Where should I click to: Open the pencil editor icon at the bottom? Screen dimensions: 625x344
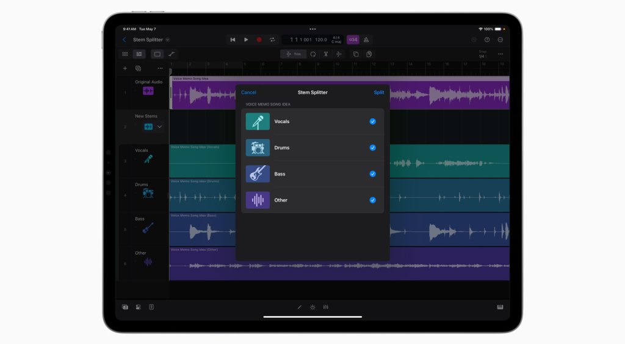click(299, 307)
